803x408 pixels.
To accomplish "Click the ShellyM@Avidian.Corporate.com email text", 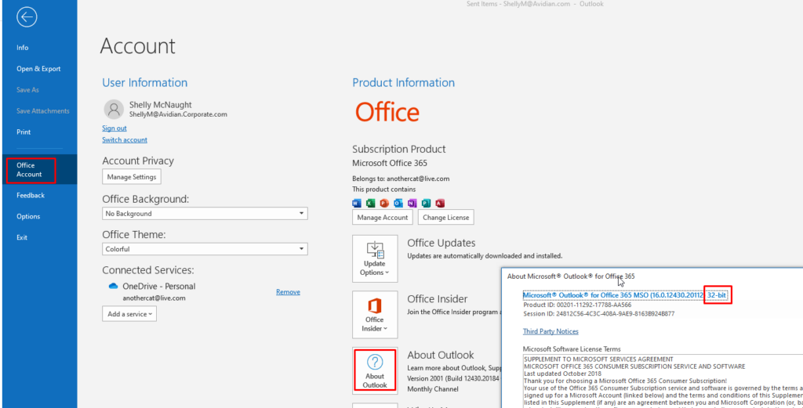I will pos(178,114).
